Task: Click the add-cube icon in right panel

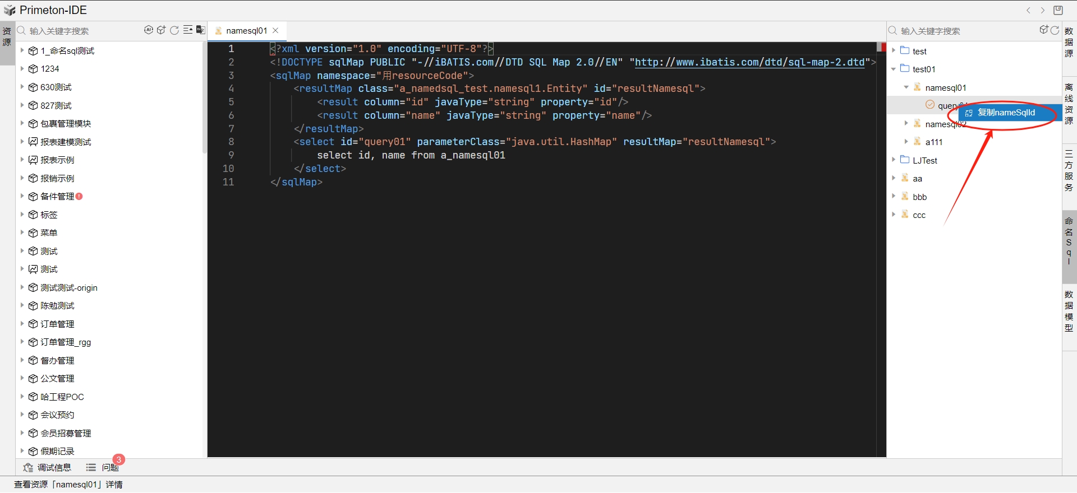Action: coord(1043,30)
